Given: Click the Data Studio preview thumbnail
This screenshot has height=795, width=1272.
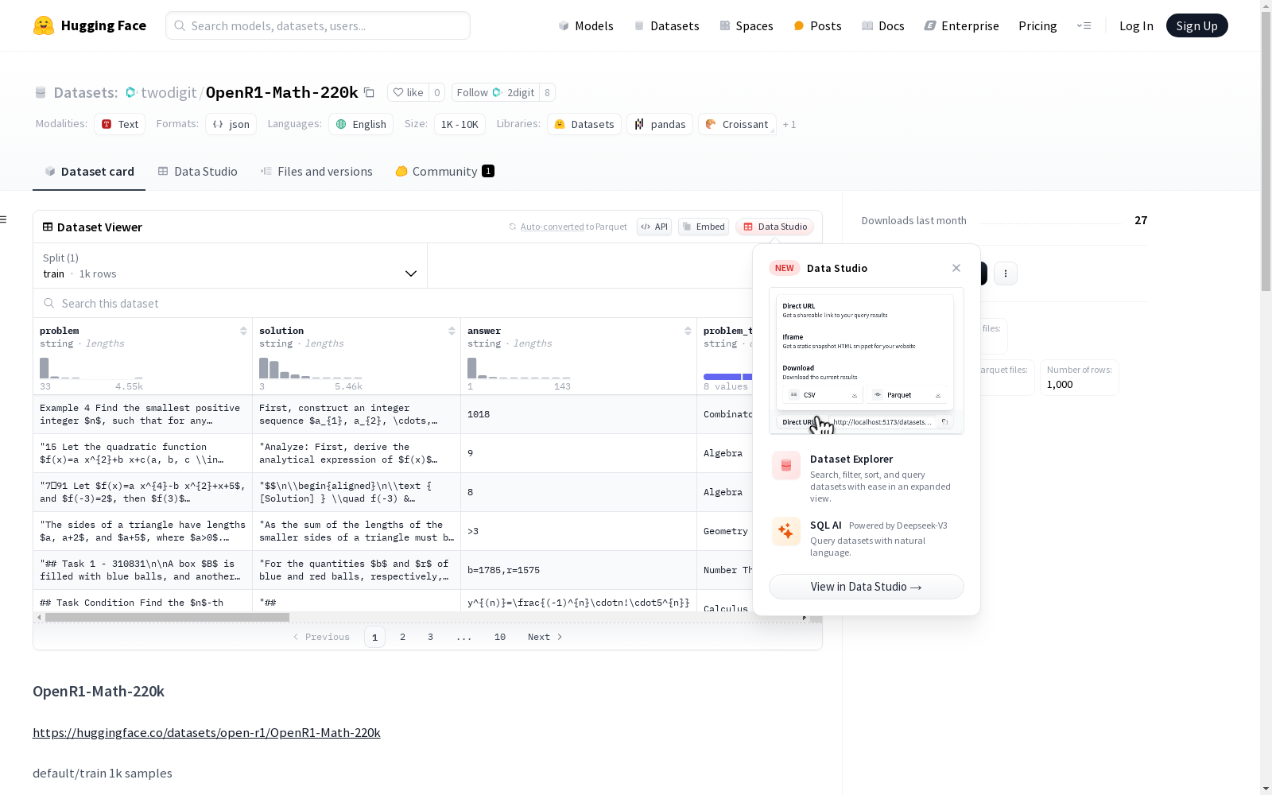Looking at the screenshot, I should coord(867,361).
